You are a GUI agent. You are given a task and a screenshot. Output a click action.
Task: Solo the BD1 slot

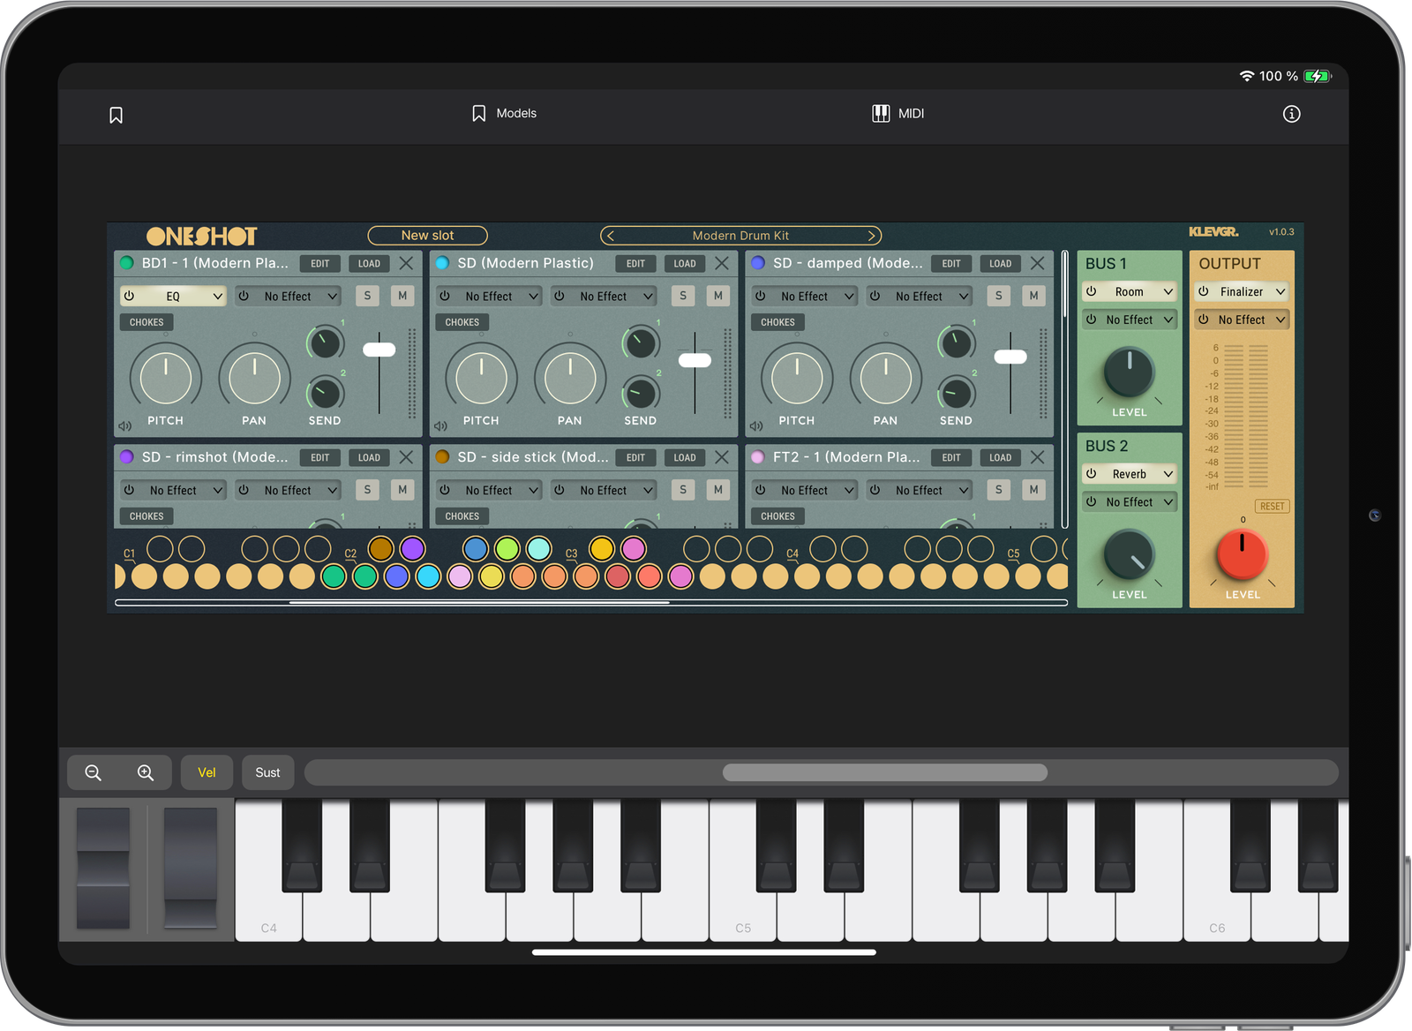point(367,297)
